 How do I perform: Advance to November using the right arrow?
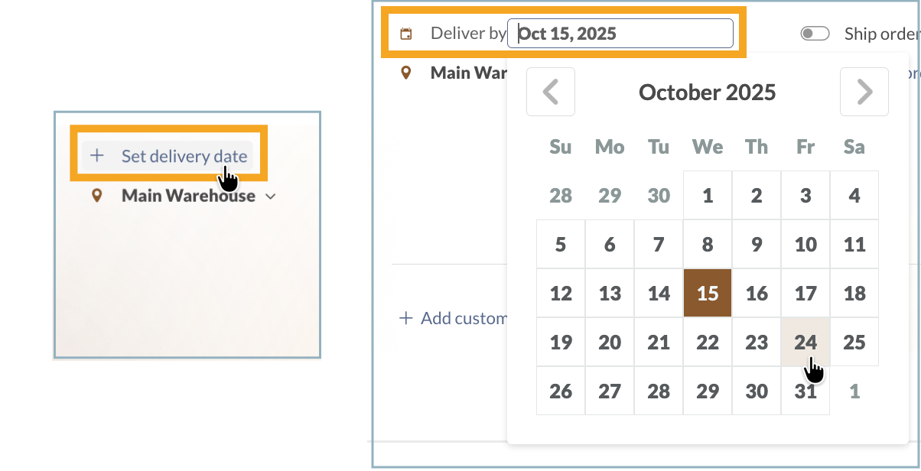864,92
